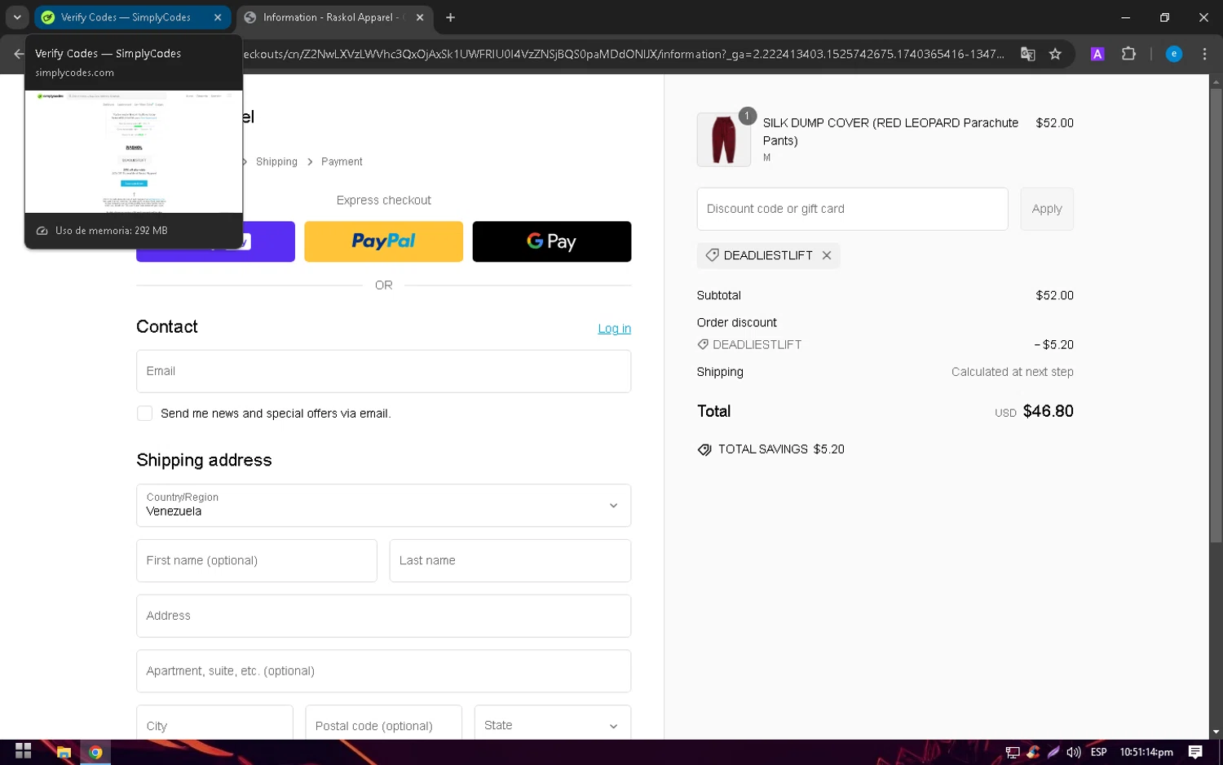Open Chrome three-dot menu
Viewport: 1223px width, 765px height.
(x=1204, y=54)
